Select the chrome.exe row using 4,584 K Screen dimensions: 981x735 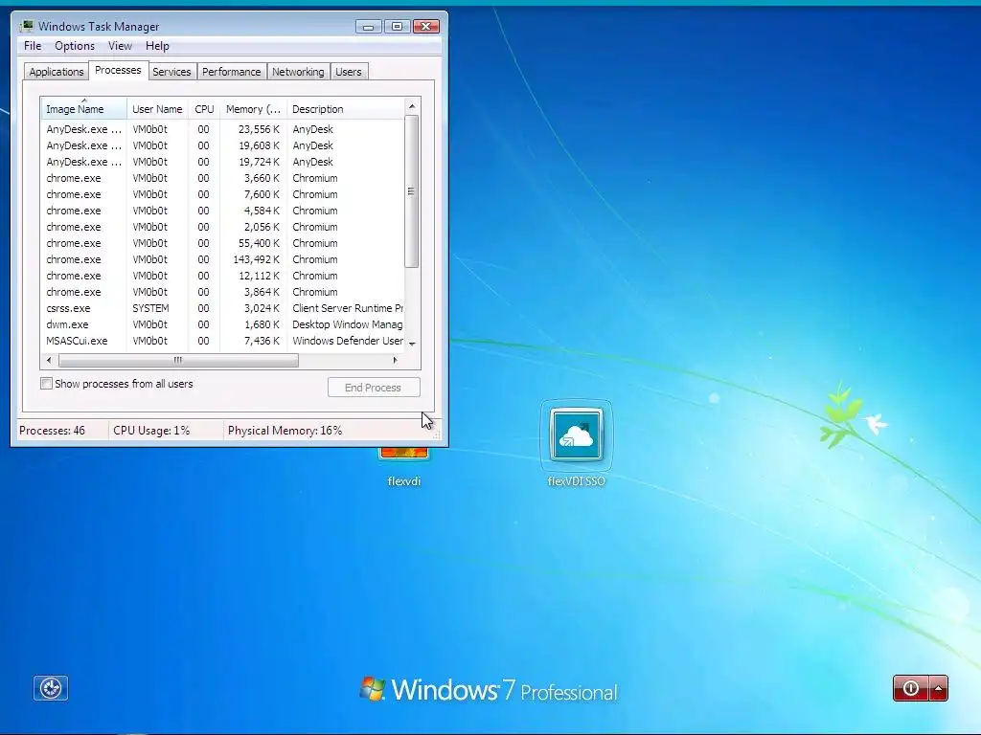click(222, 211)
